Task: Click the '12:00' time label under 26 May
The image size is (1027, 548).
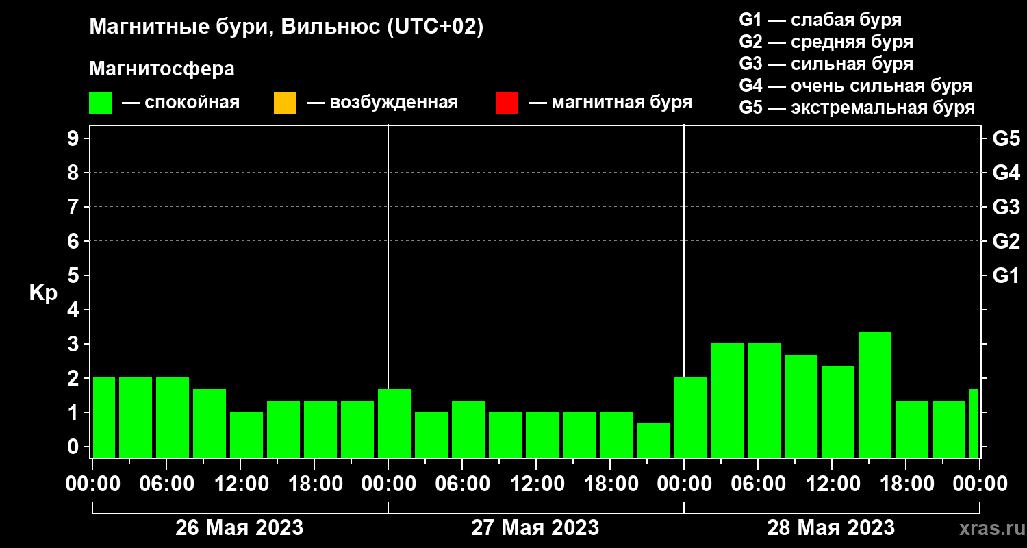Action: pyautogui.click(x=240, y=484)
